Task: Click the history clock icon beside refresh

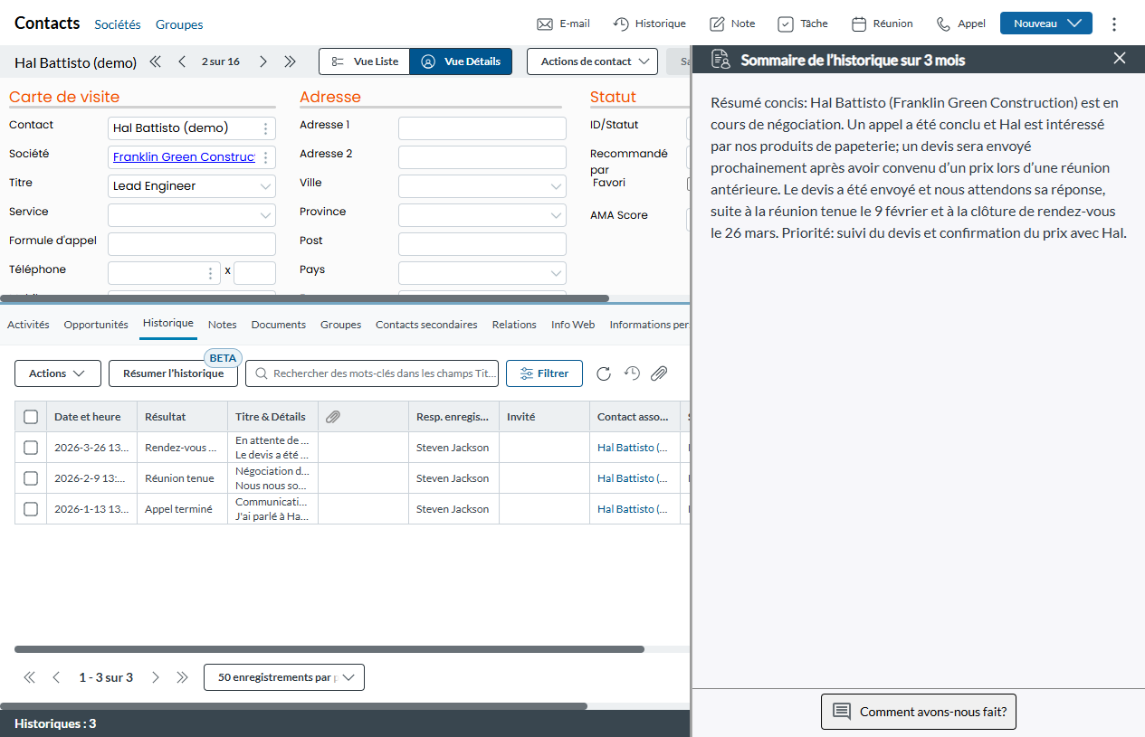Action: pos(632,373)
